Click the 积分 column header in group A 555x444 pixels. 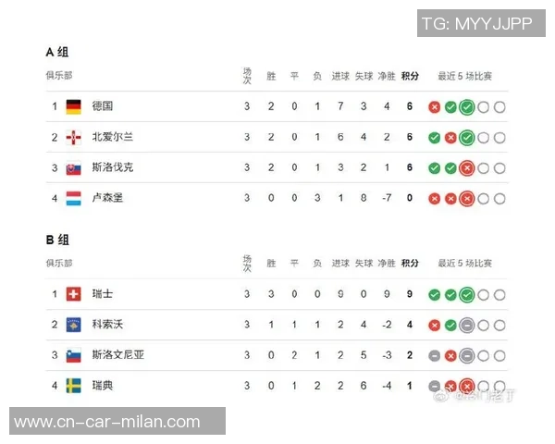[410, 76]
